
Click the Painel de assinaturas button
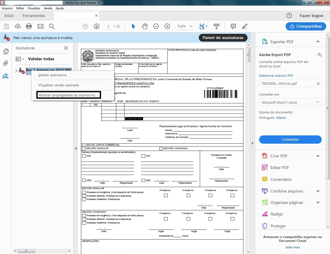click(223, 38)
